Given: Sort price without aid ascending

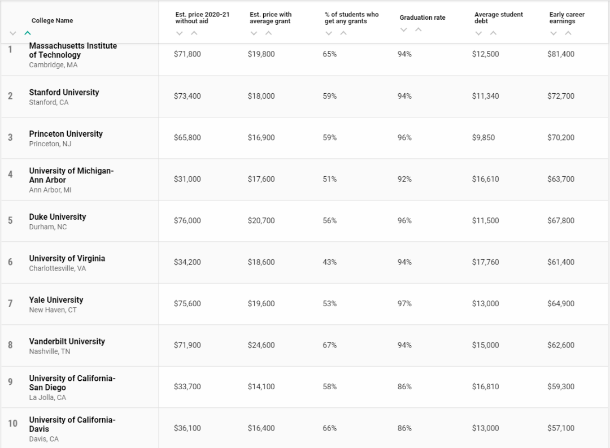Looking at the screenshot, I should 194,33.
